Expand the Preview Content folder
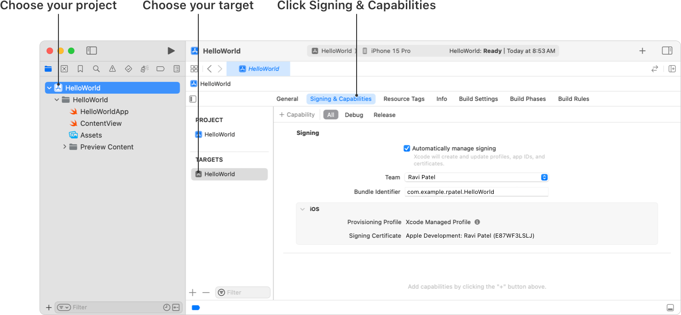 click(65, 147)
